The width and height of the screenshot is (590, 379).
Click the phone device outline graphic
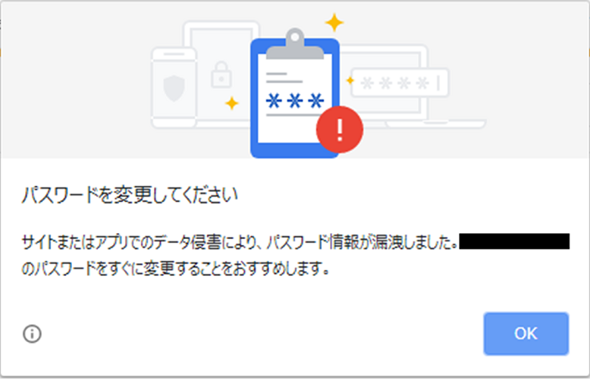[x=173, y=88]
